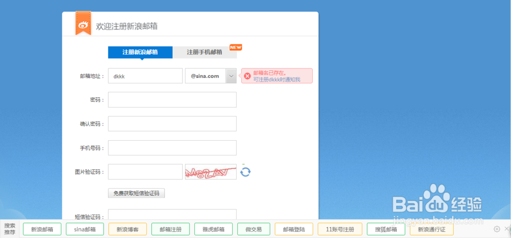Switch to the 注册手机邮箱 tab
The width and height of the screenshot is (511, 238).
pyautogui.click(x=205, y=52)
